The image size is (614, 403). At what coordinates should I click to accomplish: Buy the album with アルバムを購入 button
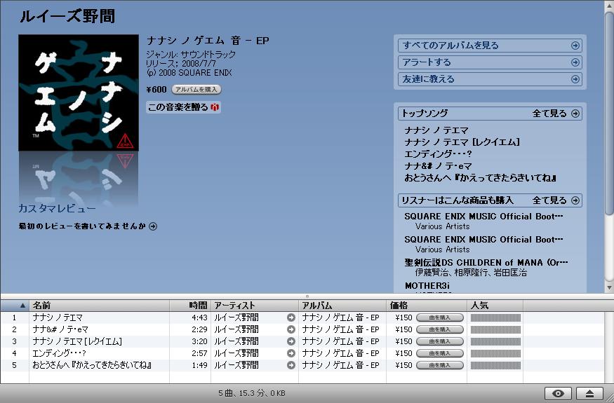196,90
